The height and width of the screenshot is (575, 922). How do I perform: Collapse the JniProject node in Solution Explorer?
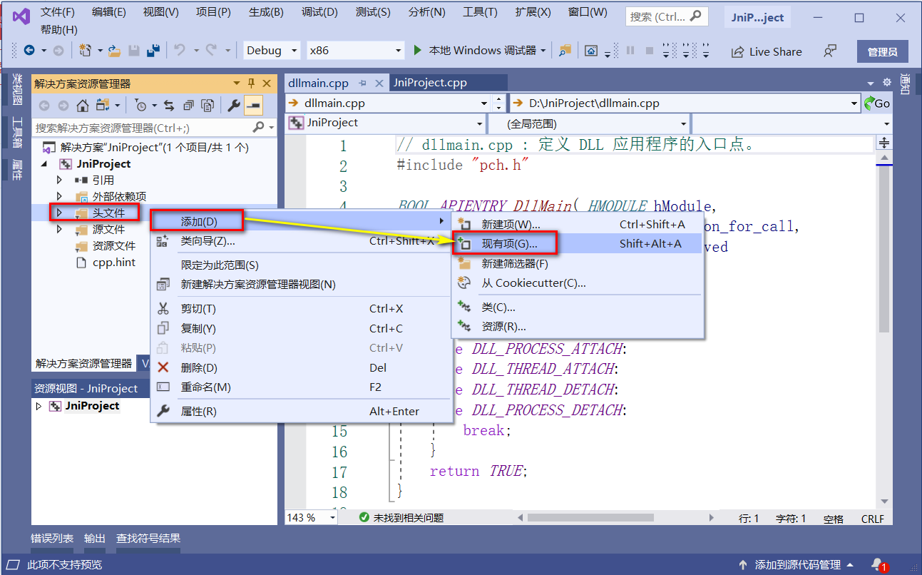pos(46,163)
